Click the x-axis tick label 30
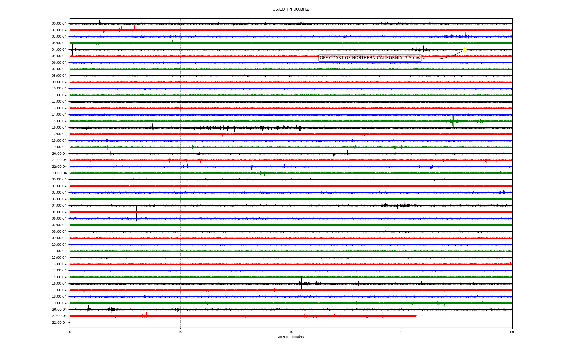The image size is (582, 364). [291, 332]
